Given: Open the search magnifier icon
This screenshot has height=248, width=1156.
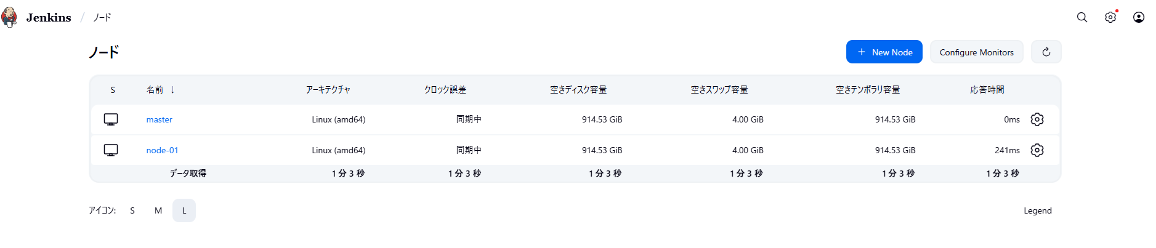Looking at the screenshot, I should [x=1081, y=17].
